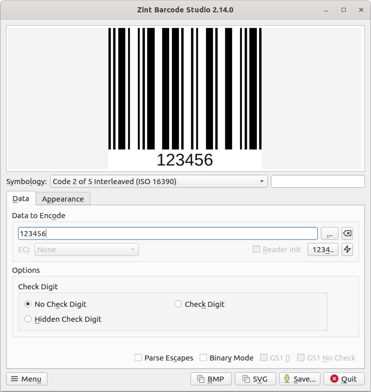Image resolution: width=371 pixels, height=392 pixels.
Task: Clear the data field with the backspace icon
Action: click(x=347, y=233)
